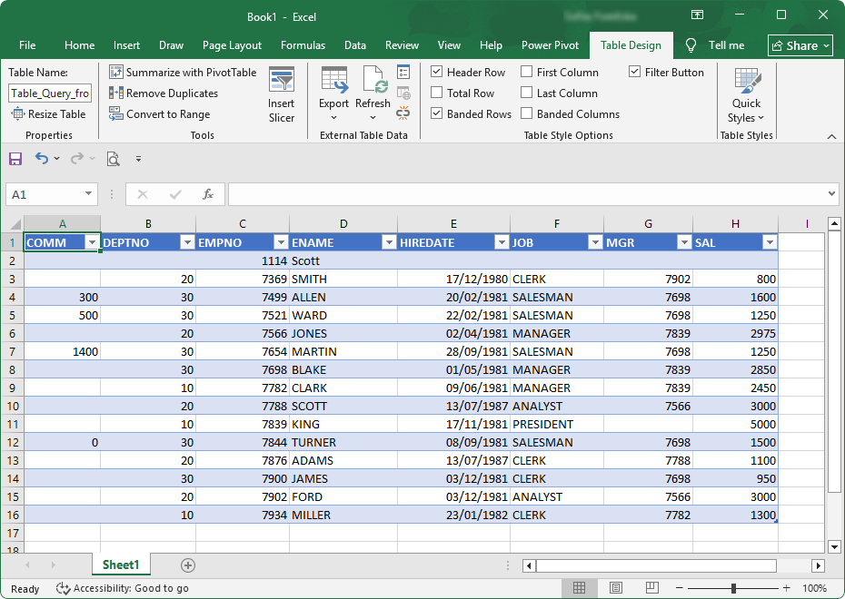This screenshot has height=599, width=845.
Task: Enable the Total Row checkbox
Action: click(x=437, y=93)
